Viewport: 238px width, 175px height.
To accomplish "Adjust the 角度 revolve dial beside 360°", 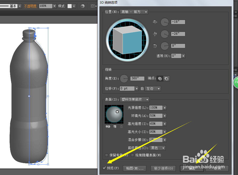I will (124, 78).
